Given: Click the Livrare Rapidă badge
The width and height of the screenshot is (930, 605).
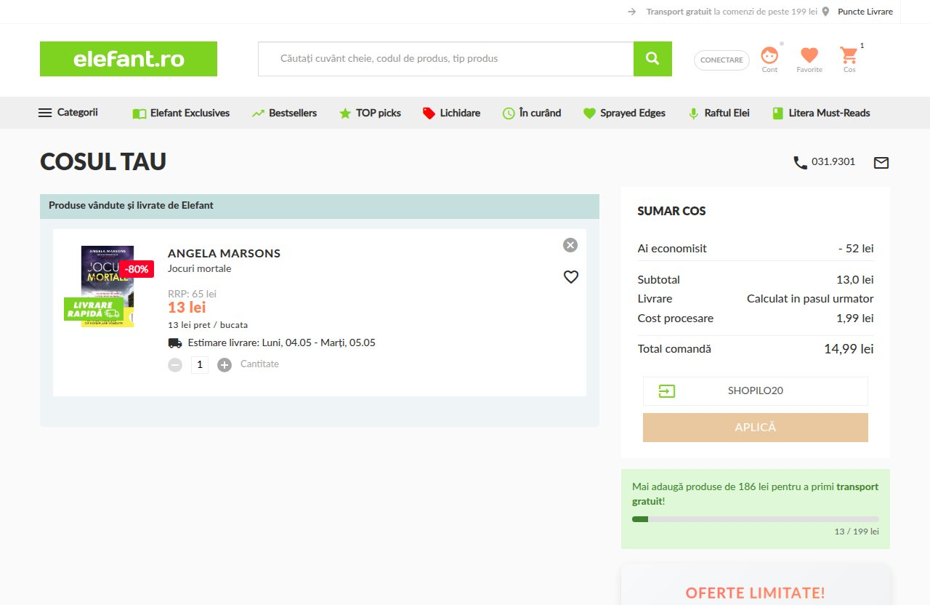Looking at the screenshot, I should (x=94, y=309).
